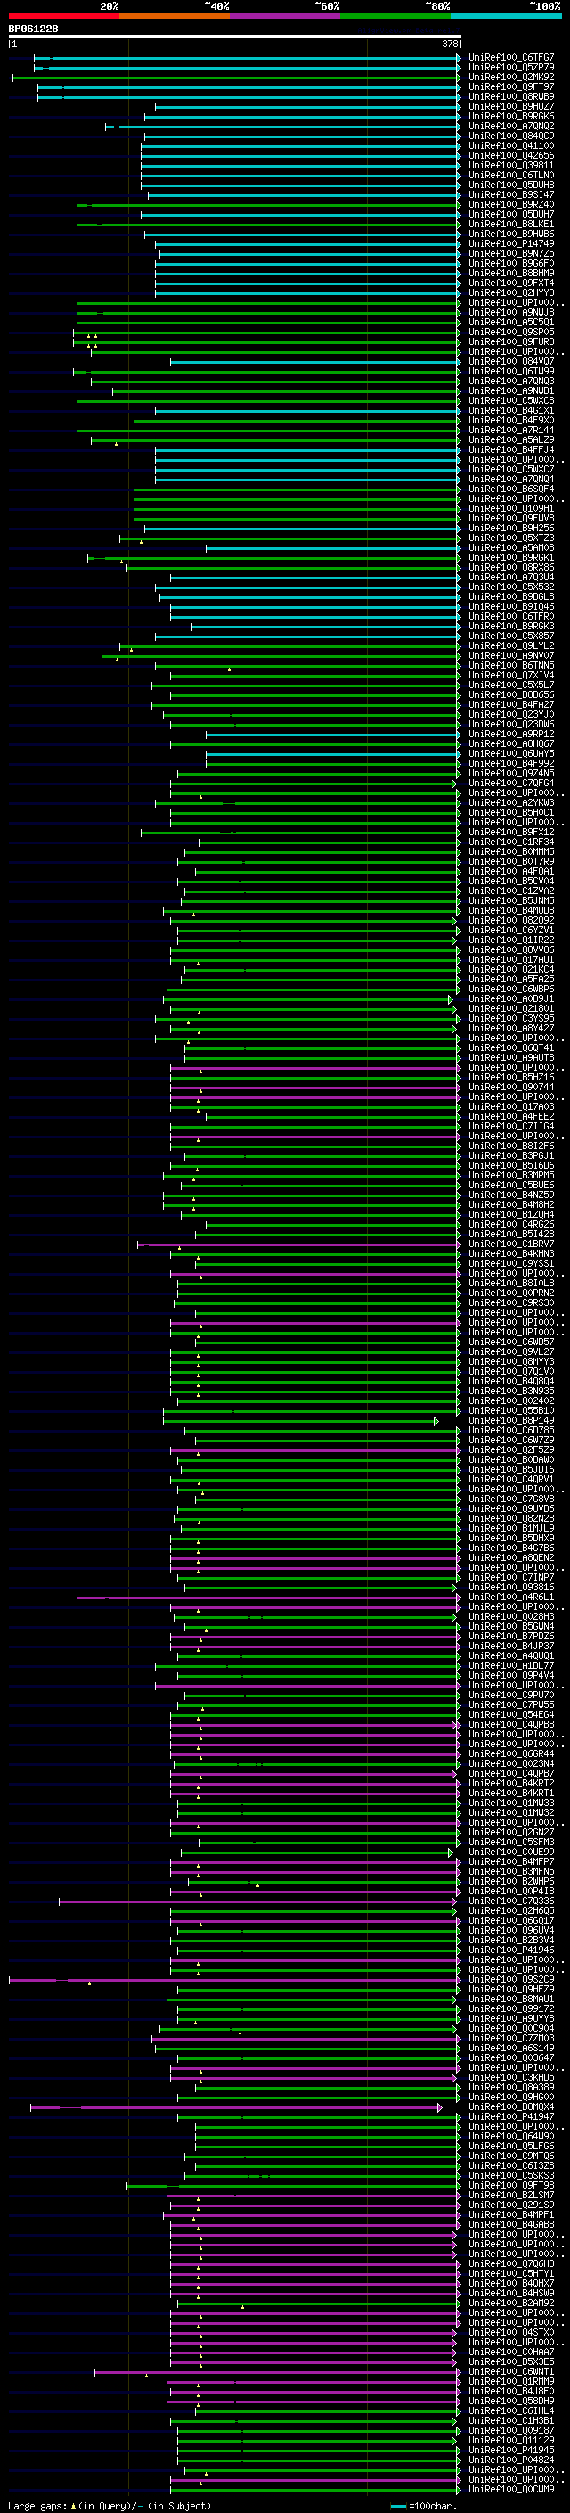
Task: Click the orange ~40% identity legend segment
Action: tap(175, 16)
